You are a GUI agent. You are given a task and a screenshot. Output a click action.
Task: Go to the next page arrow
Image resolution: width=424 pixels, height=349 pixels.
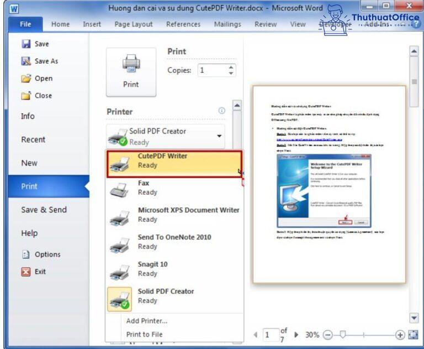[296, 335]
